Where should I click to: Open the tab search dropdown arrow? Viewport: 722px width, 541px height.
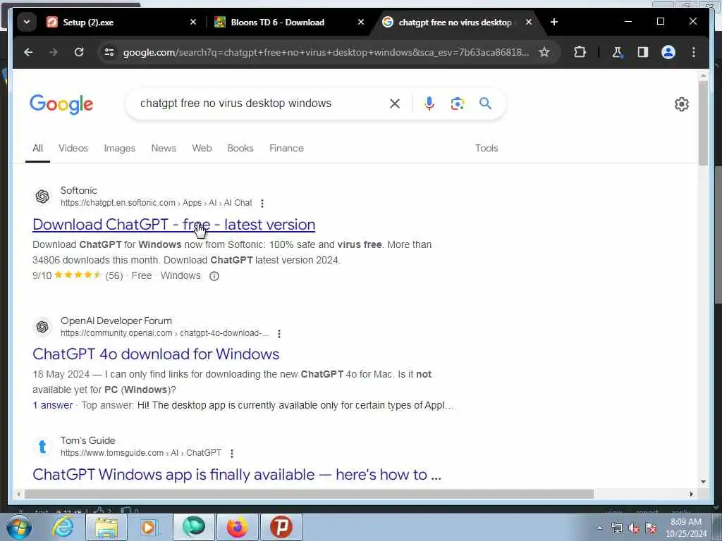(27, 22)
